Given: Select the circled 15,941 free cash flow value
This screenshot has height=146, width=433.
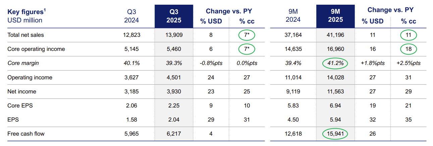Looking at the screenshot, I should click(335, 134).
